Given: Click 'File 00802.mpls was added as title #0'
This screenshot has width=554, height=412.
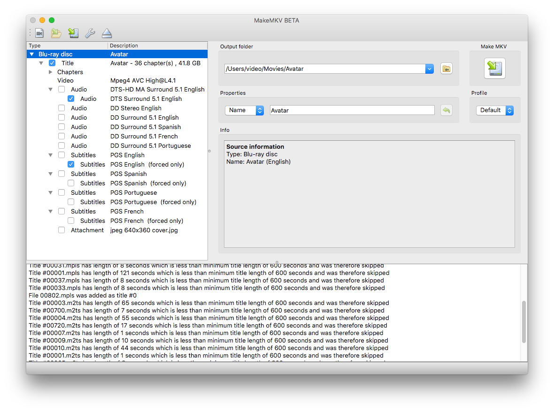Looking at the screenshot, I should click(x=83, y=296).
